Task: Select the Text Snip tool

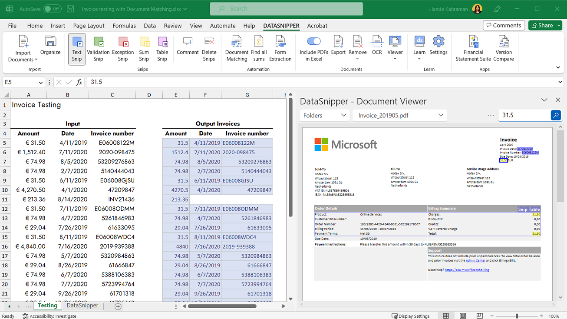Action: (77, 48)
